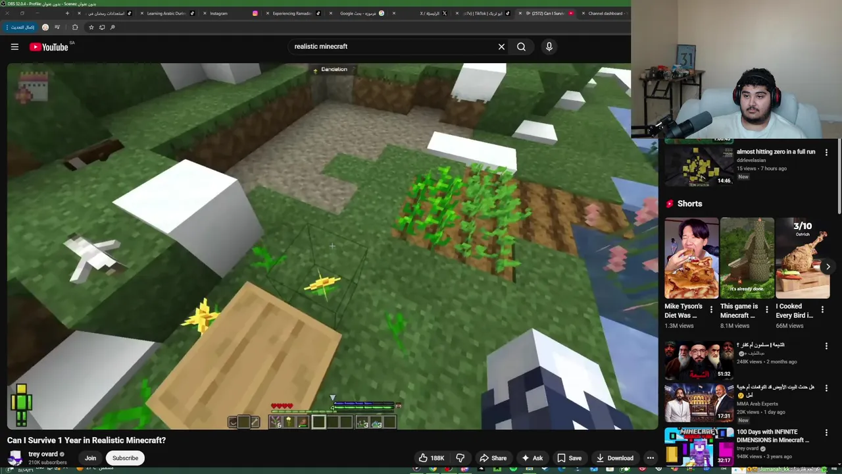Screen dimensions: 842x474
Task: Open browser extensions puzzle icon
Action: click(74, 27)
